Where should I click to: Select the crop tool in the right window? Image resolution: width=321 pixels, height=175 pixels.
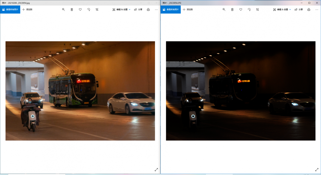[257, 10]
